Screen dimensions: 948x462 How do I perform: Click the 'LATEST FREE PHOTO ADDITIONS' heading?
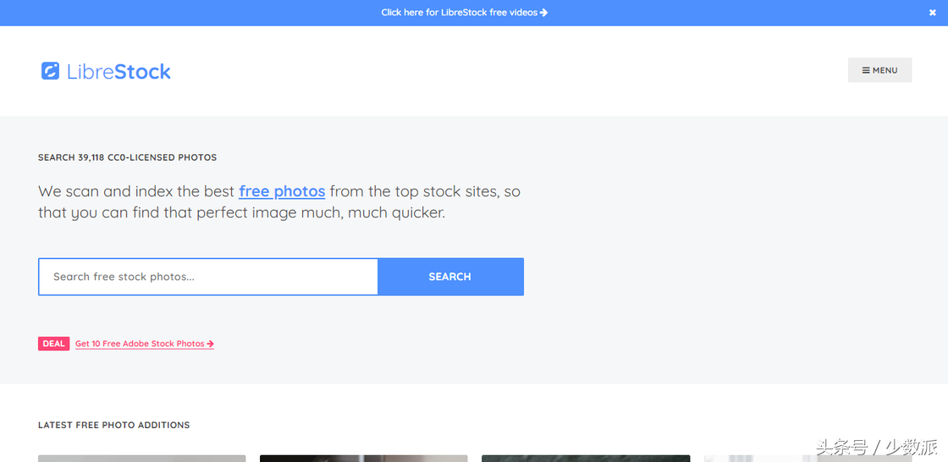[x=113, y=425]
